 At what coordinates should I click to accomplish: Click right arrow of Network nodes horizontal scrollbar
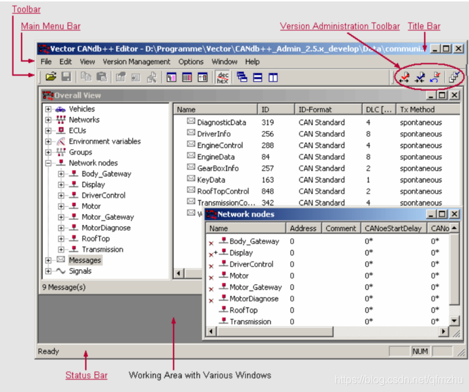[444, 331]
